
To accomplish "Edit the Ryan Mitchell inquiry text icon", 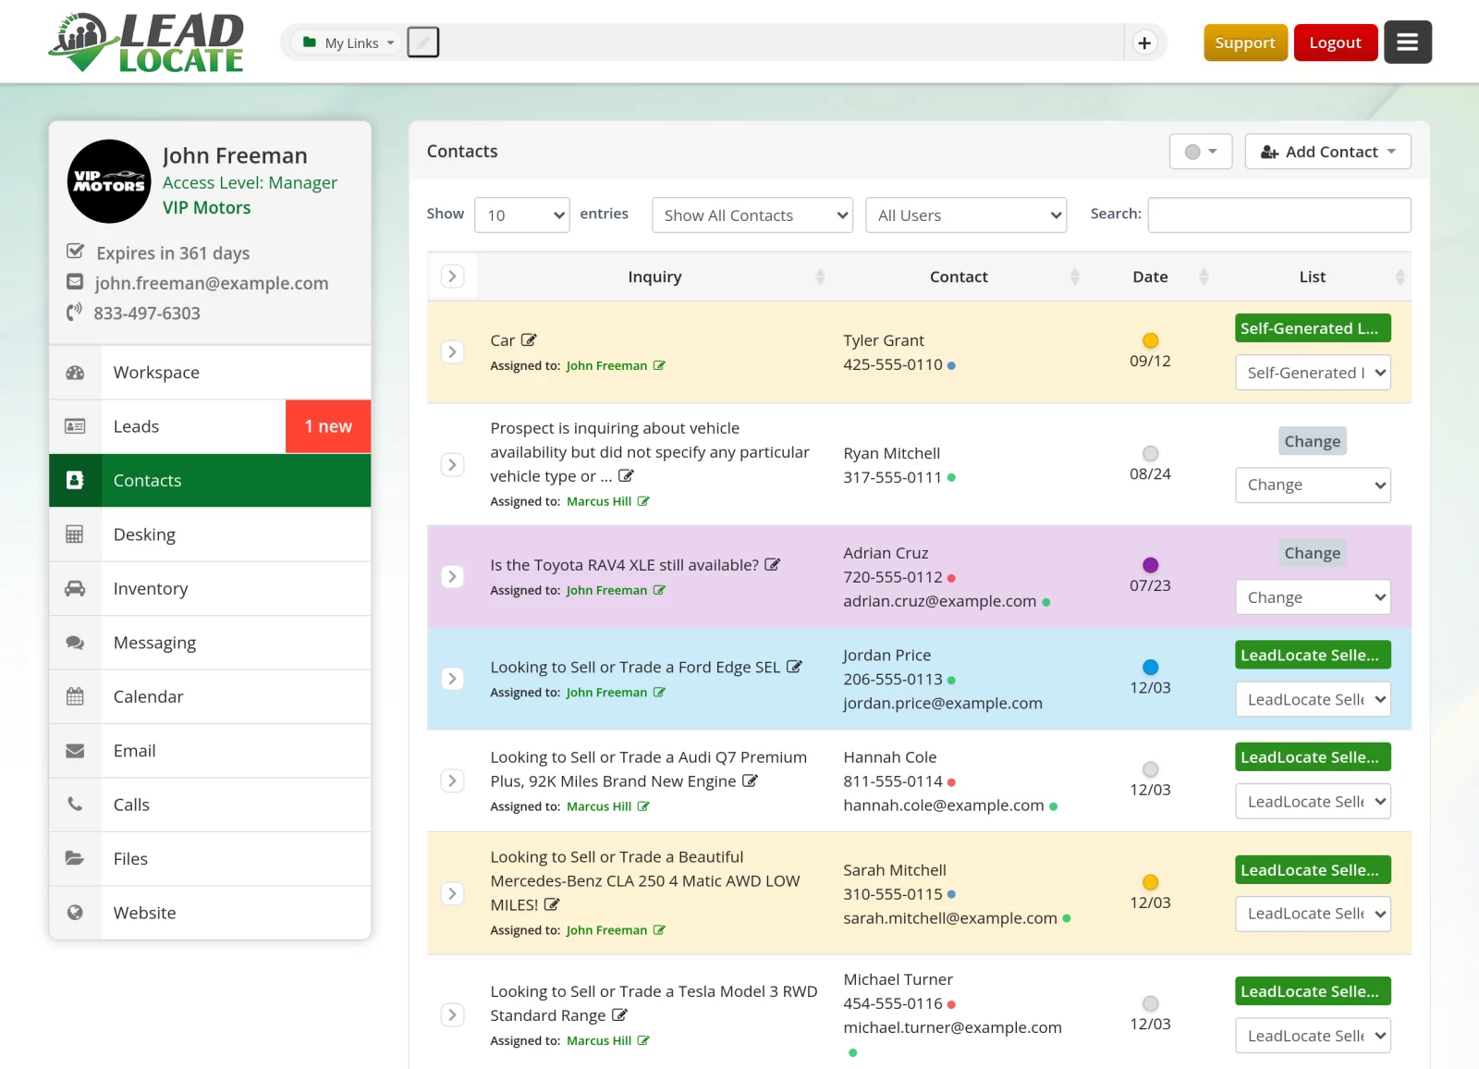I will click(x=626, y=476).
